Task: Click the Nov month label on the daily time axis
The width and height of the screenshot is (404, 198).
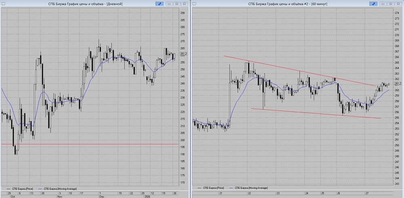Action: tap(60, 196)
